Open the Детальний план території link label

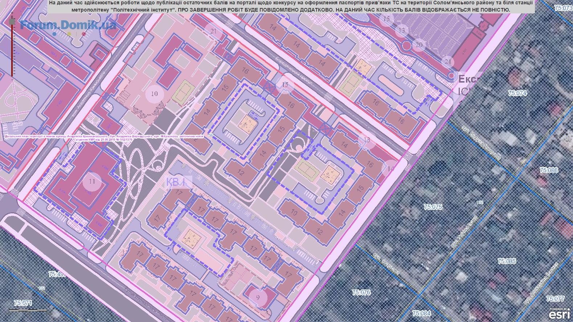[x=105, y=137]
